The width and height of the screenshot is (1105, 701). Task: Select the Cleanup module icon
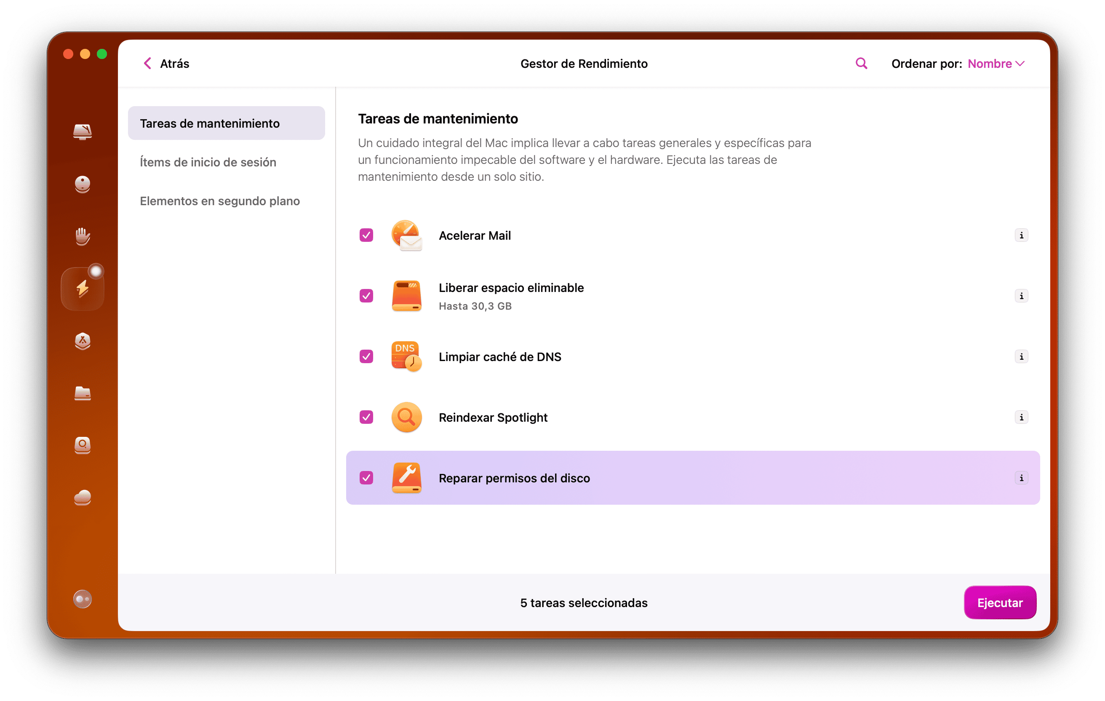[x=83, y=184]
